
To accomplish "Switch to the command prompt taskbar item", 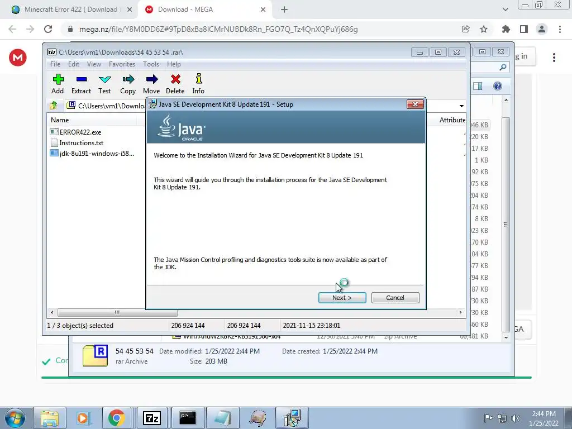I will 188,418.
